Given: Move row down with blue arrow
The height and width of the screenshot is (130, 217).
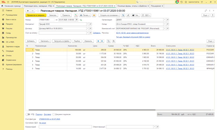Looking at the screenshot, I should (x=102, y=41).
